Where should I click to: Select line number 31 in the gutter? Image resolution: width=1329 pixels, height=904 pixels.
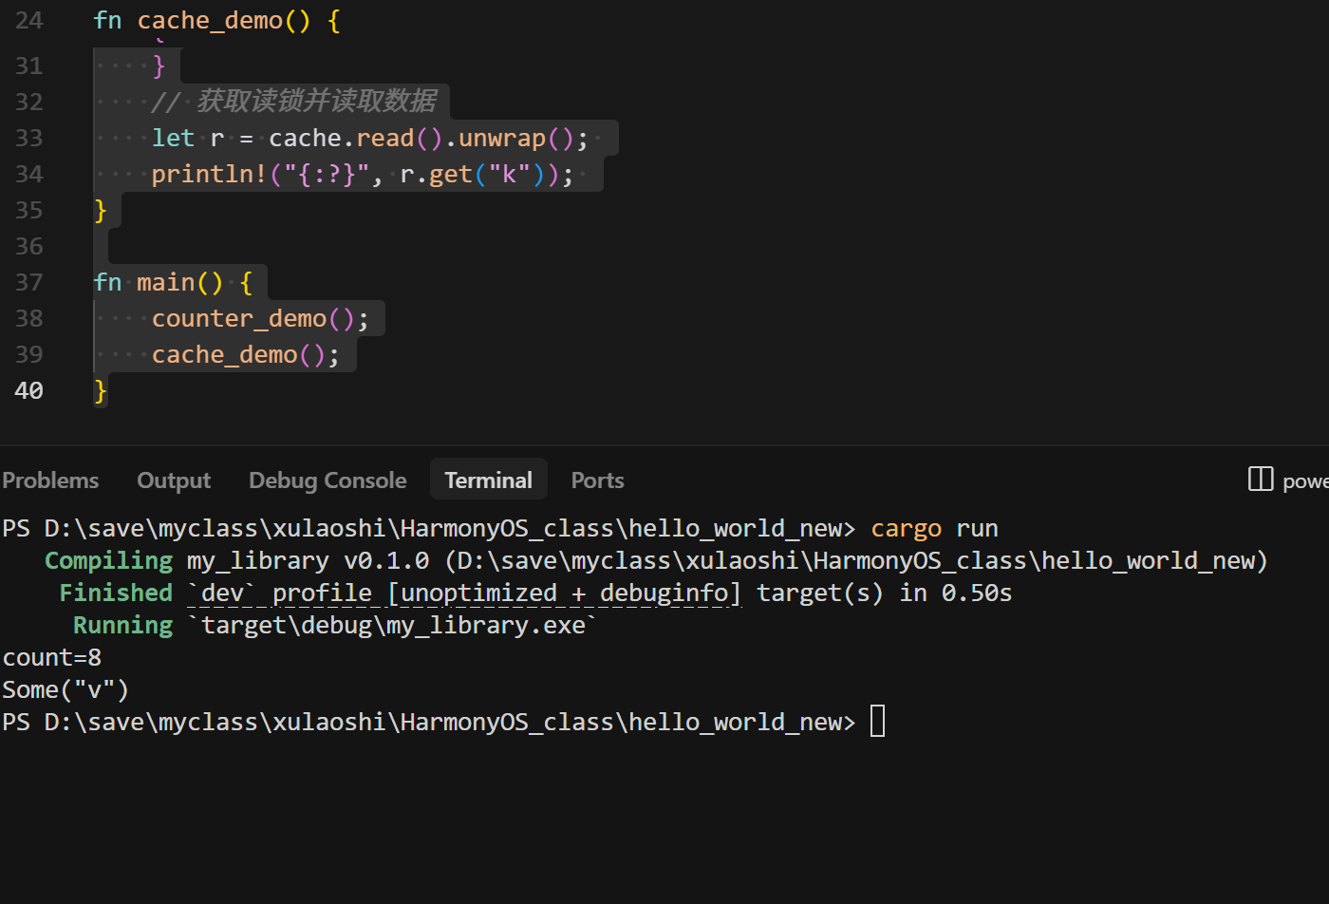click(x=29, y=66)
